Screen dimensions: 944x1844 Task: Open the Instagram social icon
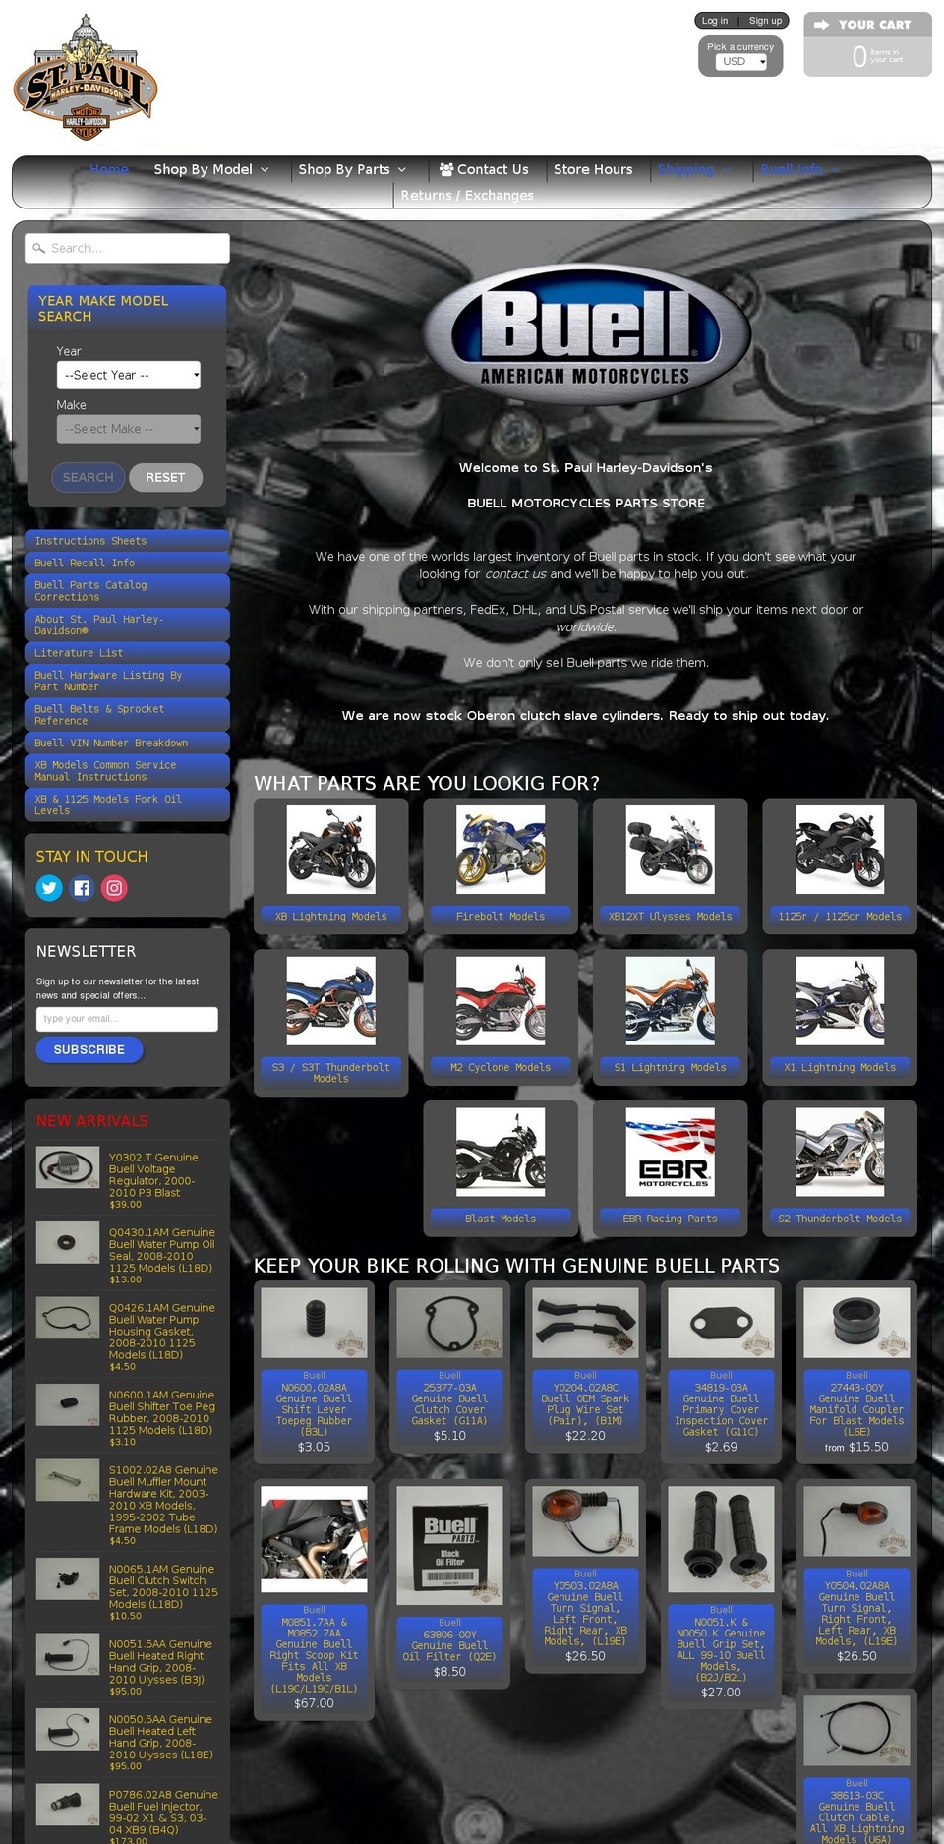click(x=114, y=888)
